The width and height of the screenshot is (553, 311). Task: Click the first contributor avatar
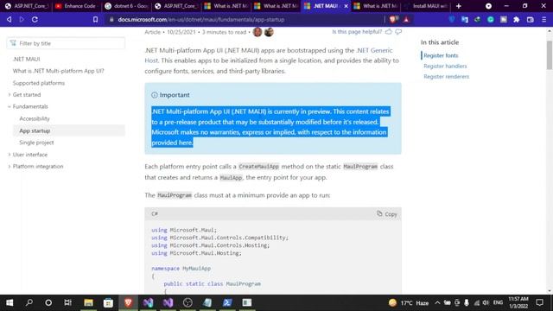pos(257,32)
